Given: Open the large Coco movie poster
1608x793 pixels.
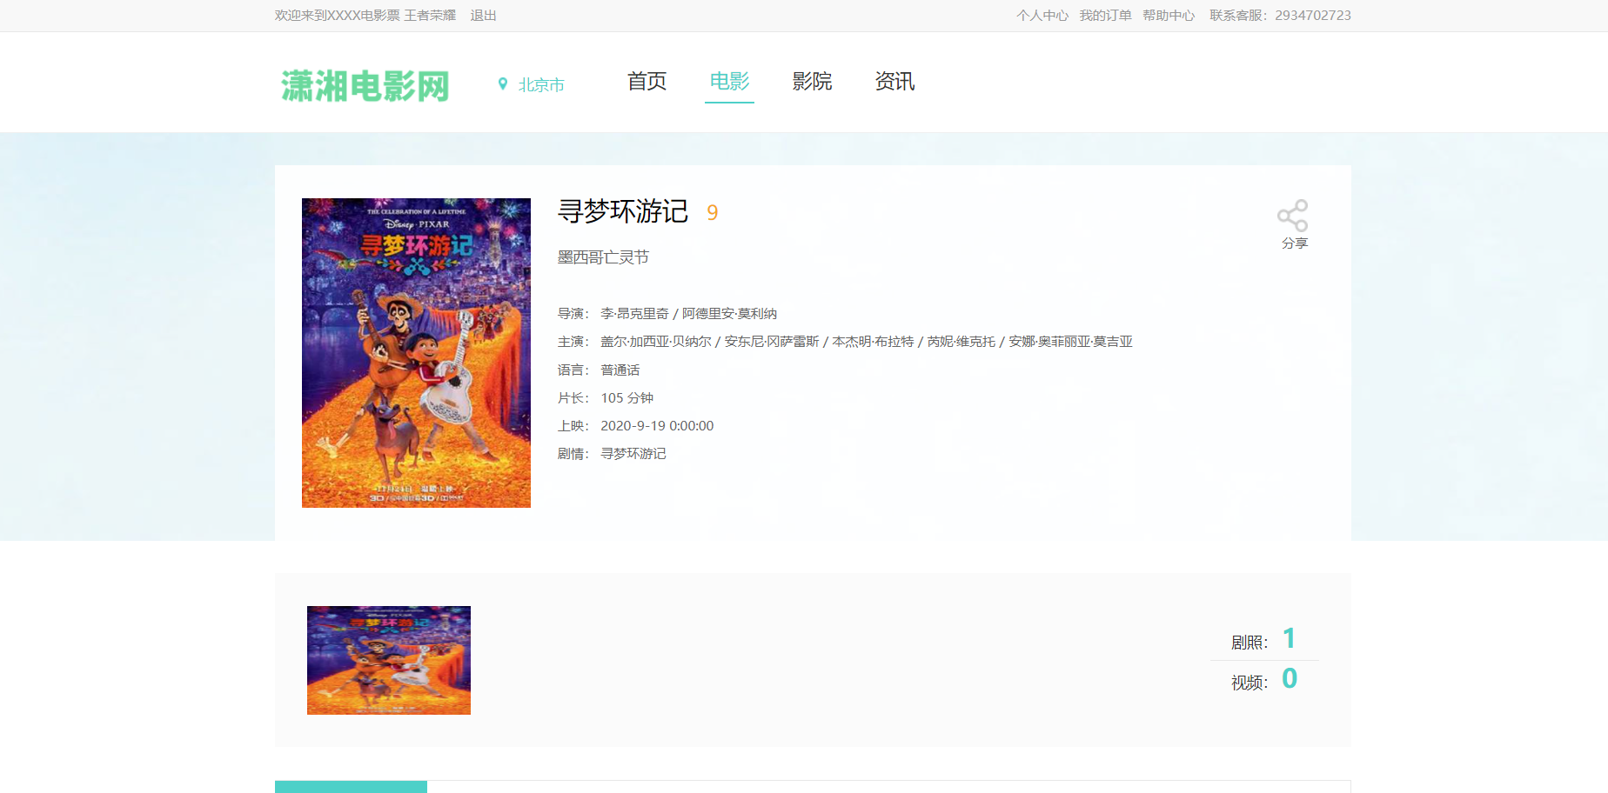Looking at the screenshot, I should (416, 353).
